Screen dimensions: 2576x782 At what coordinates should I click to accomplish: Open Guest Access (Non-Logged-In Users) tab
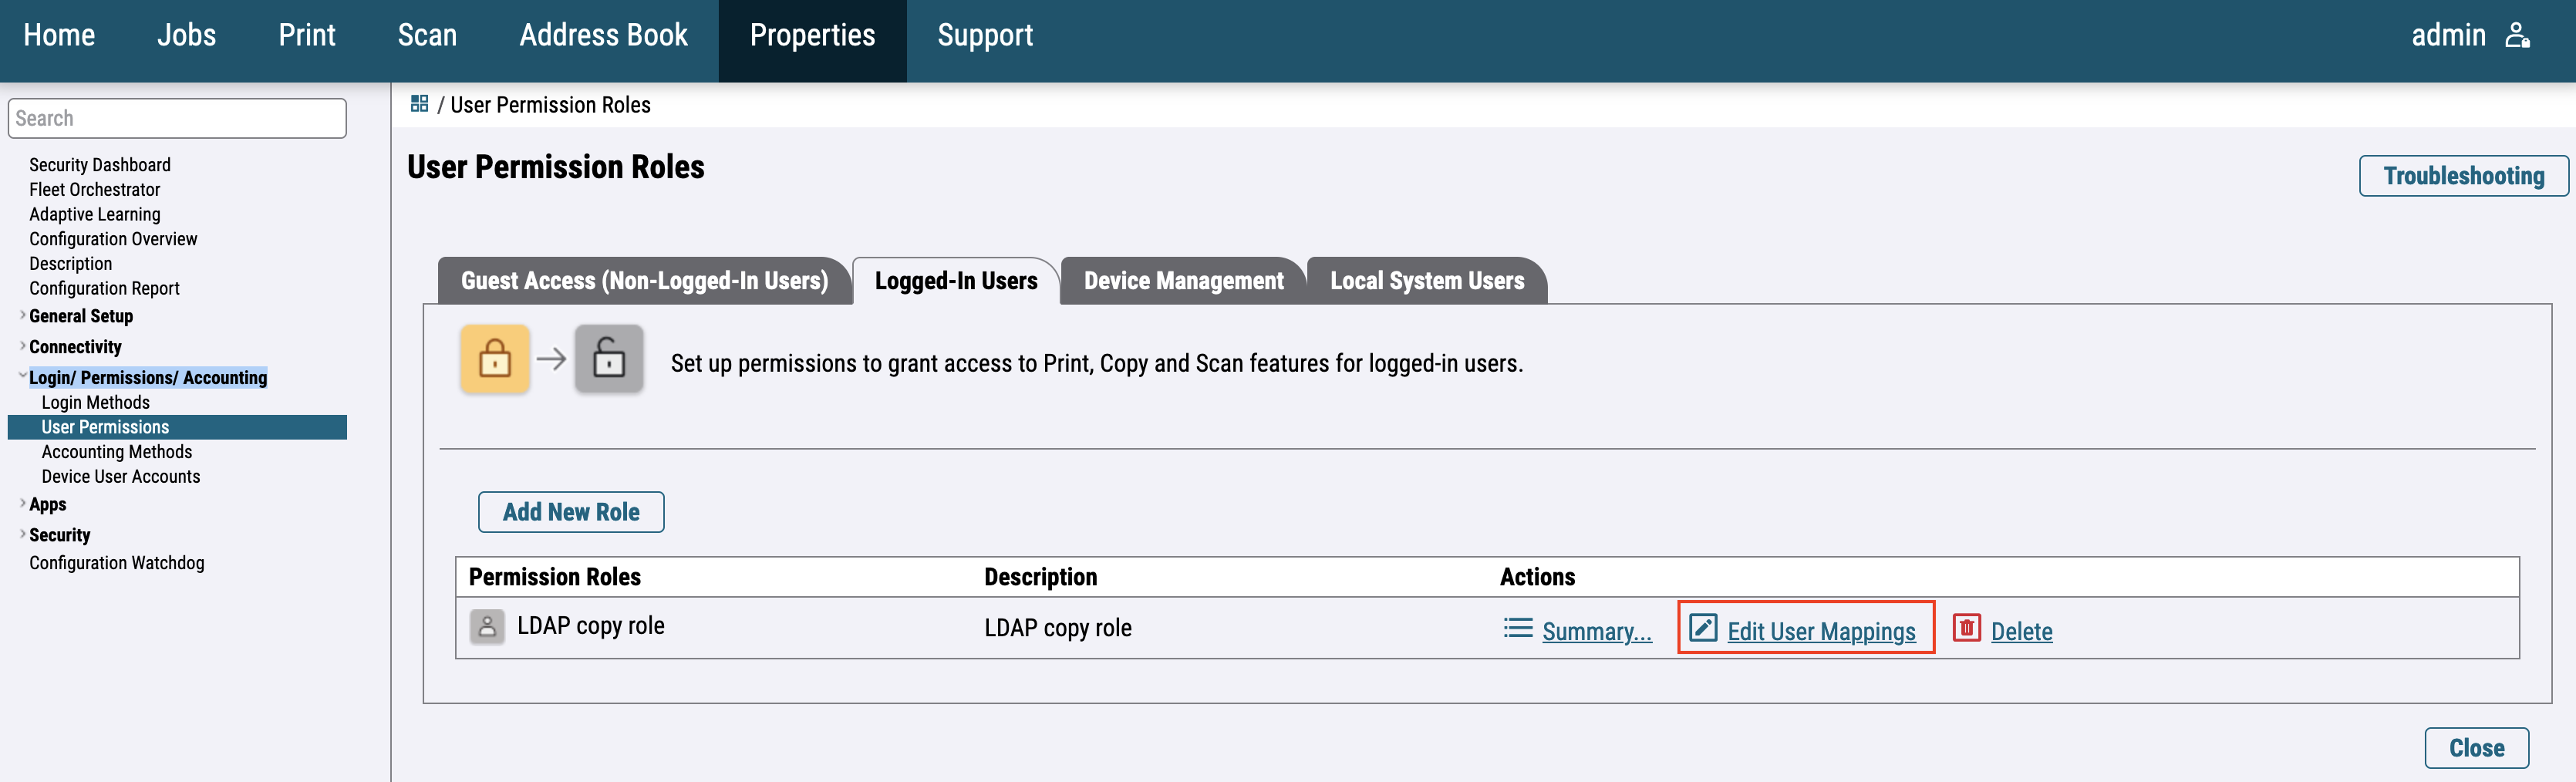(644, 281)
